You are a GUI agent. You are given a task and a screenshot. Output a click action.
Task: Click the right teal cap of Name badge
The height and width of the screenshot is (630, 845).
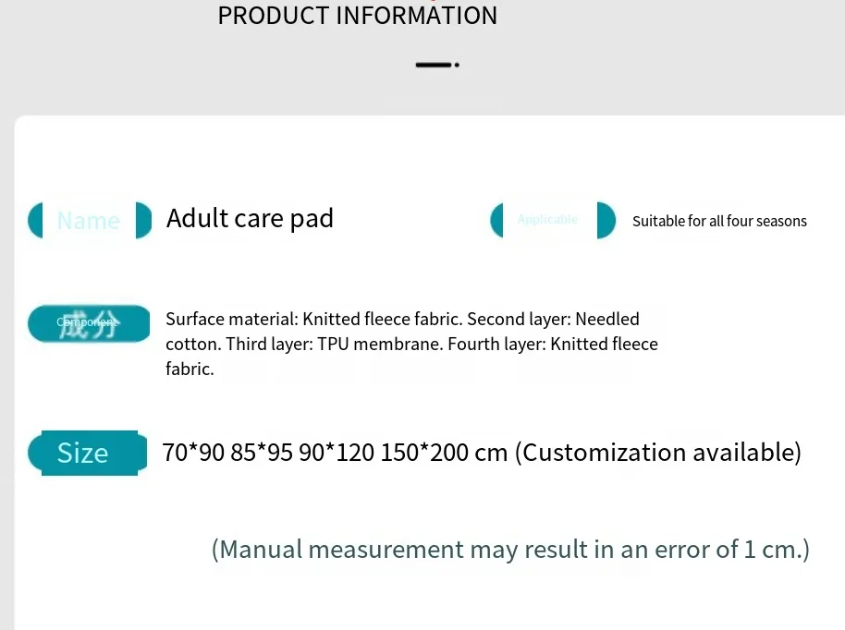[x=143, y=220]
